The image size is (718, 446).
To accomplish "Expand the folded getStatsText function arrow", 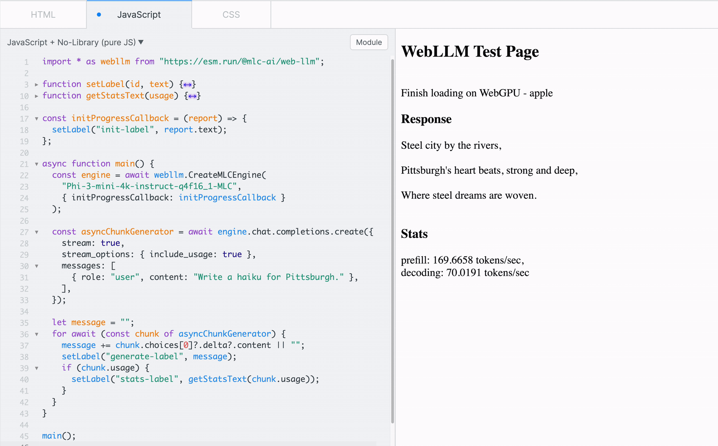I will [x=36, y=96].
